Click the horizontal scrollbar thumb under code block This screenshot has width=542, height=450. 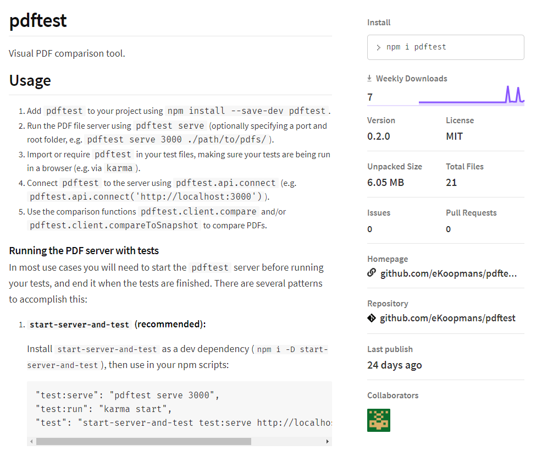click(x=143, y=441)
